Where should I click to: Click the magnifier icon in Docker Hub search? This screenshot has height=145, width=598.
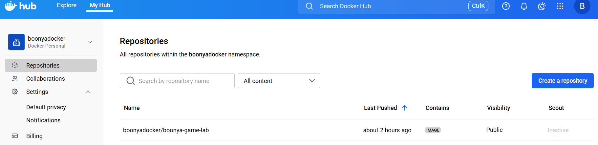[309, 6]
